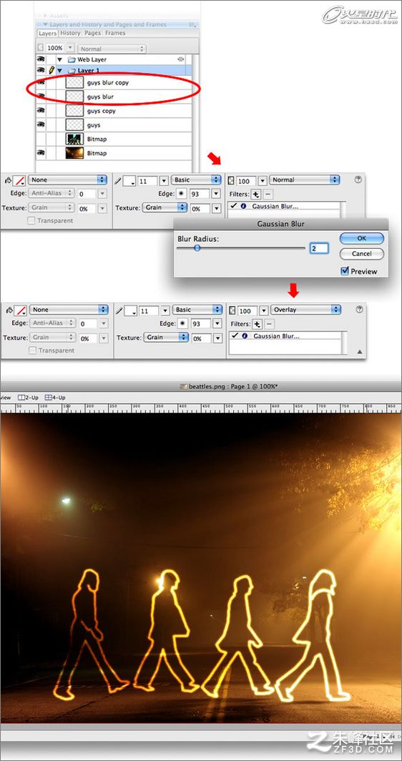Screen dimensions: 402x761
Task: Click the 2-Up preview icon
Action: click(21, 397)
